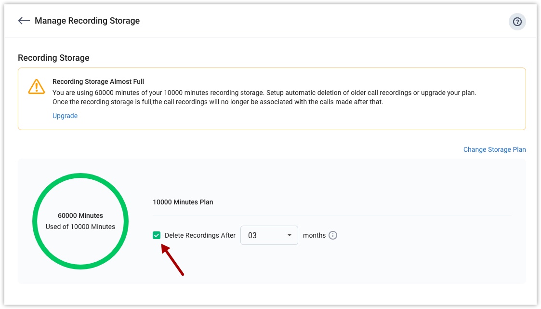Click the Used of 10000 Minutes text

[80, 227]
